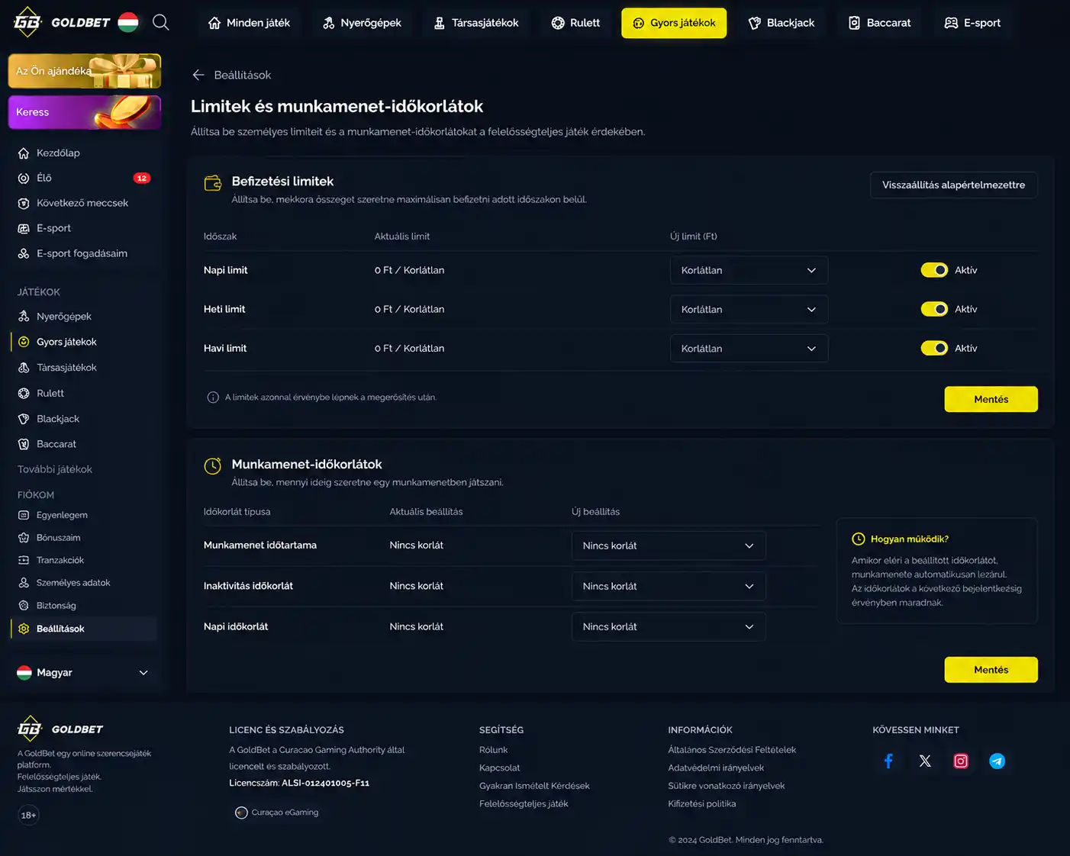Click the Hungarian flag icon in header
This screenshot has width=1070, height=856.
click(x=128, y=22)
